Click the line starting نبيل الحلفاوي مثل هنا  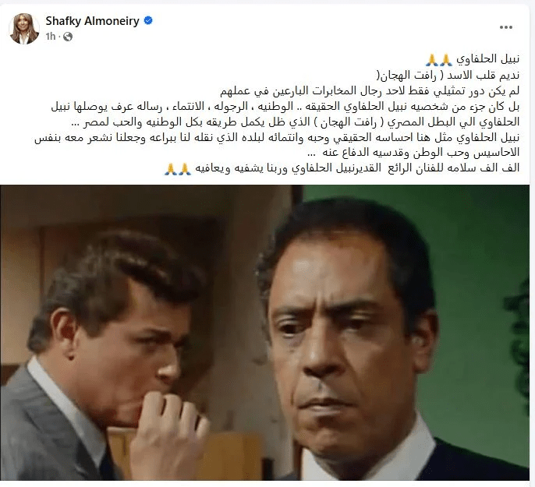(x=277, y=138)
